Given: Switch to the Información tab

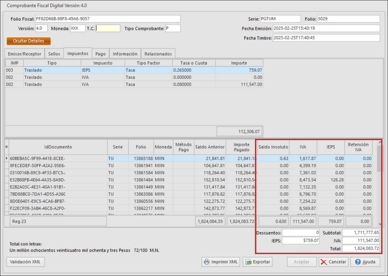Looking at the screenshot, I should (x=125, y=54).
